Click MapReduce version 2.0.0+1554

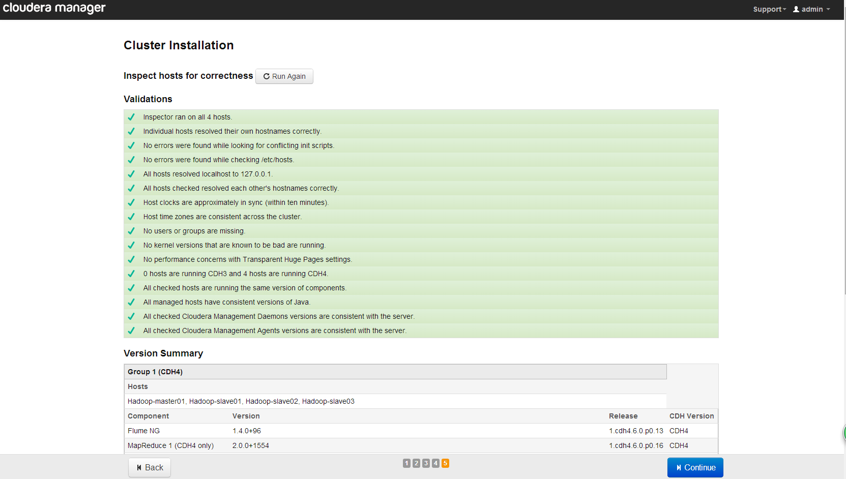[251, 445]
